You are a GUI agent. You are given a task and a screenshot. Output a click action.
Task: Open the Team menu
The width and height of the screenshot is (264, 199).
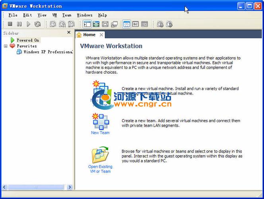[67, 15]
